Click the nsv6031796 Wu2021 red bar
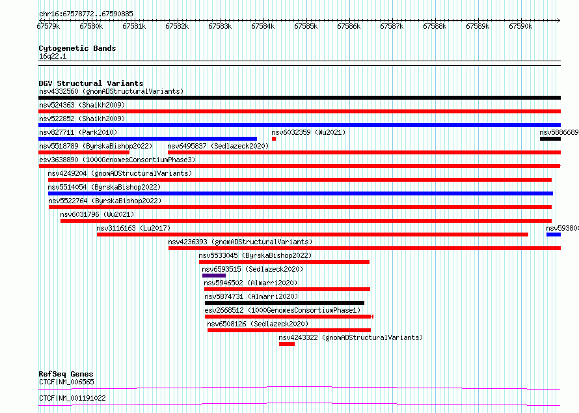The image size is (579, 413). [306, 221]
